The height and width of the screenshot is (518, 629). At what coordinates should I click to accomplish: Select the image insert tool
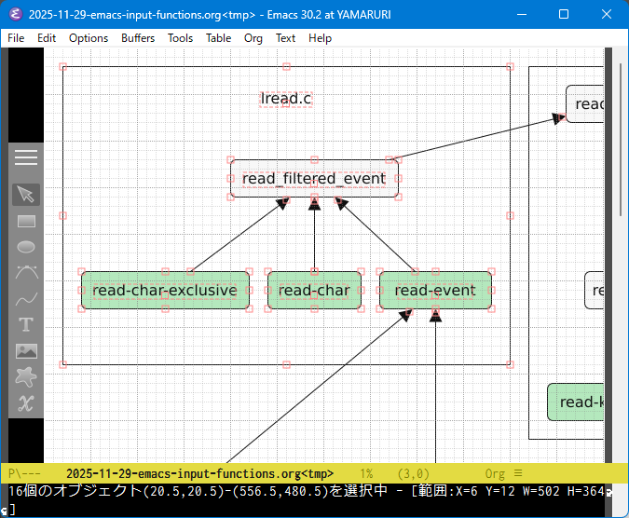coord(26,351)
